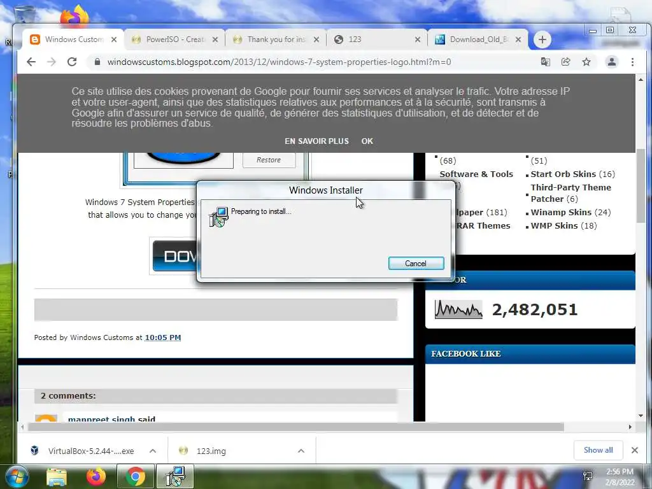This screenshot has width=652, height=489.
Task: Click the Windows Installer taskbar icon
Action: click(175, 476)
